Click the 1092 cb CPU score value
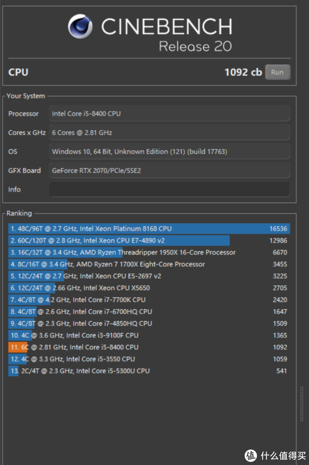 click(243, 72)
